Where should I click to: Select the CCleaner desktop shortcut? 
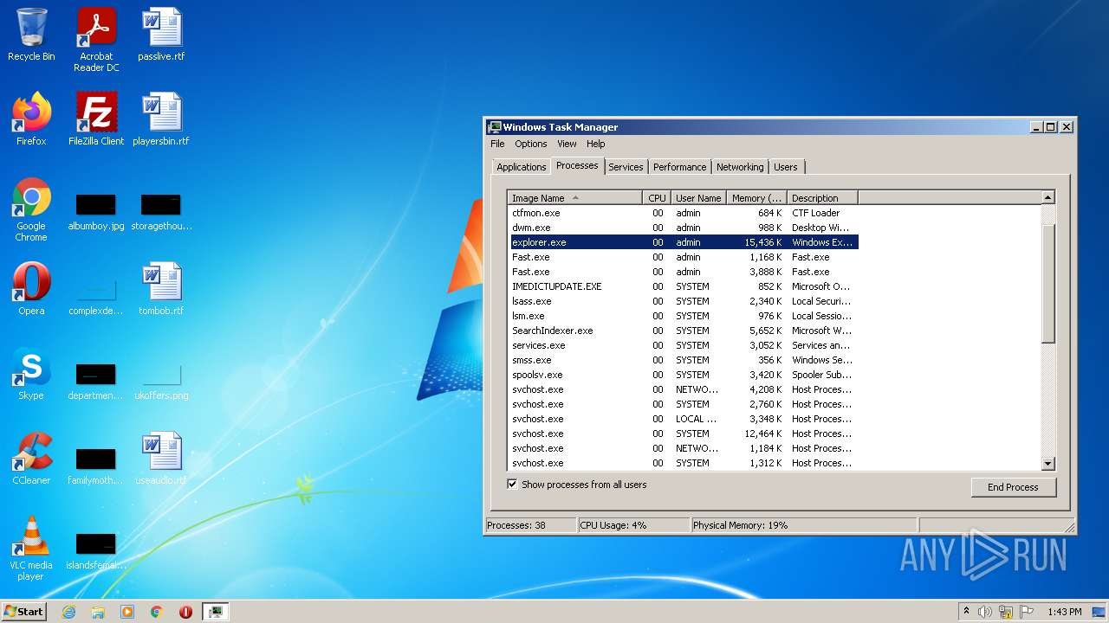[31, 459]
